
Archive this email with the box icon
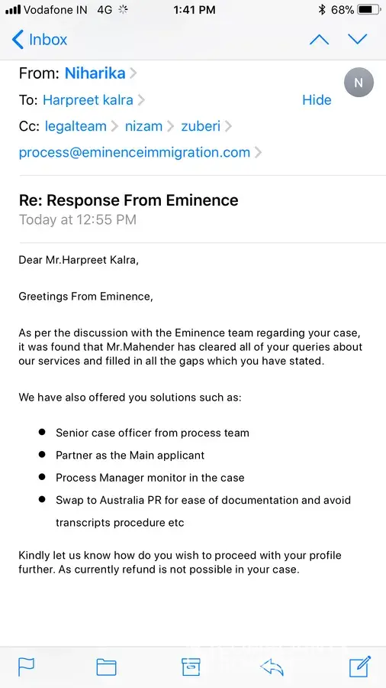tap(191, 667)
